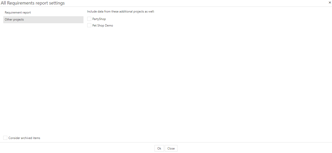Toggle the Consider archived items checkbox
The height and width of the screenshot is (153, 332).
(5, 138)
